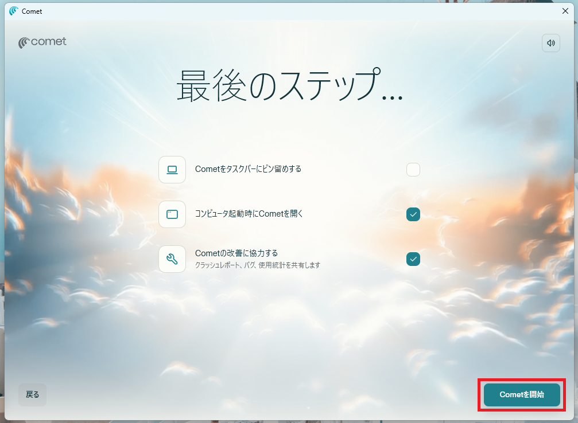Click the wrench icon for Comet improvement
The height and width of the screenshot is (423, 578).
[172, 259]
